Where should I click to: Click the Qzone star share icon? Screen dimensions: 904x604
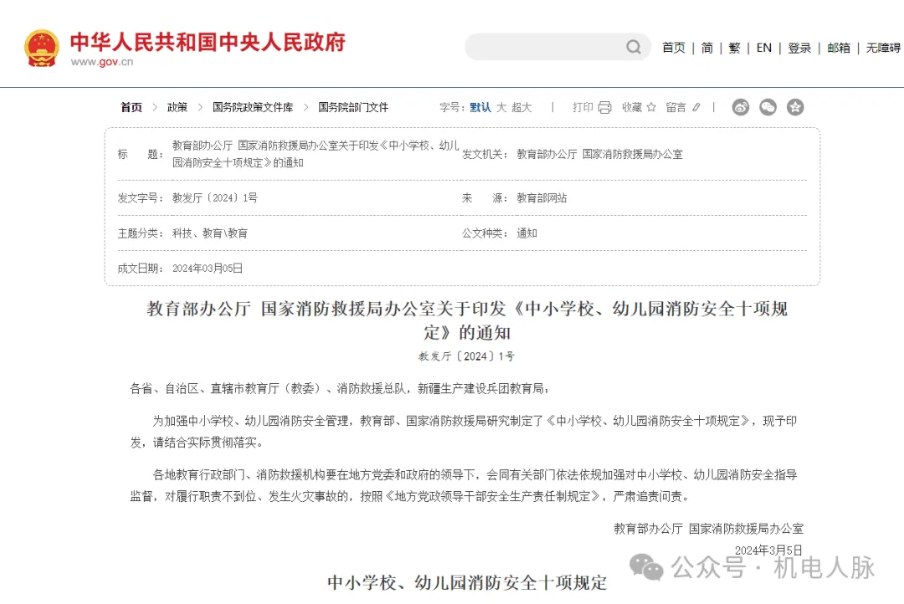[794, 107]
